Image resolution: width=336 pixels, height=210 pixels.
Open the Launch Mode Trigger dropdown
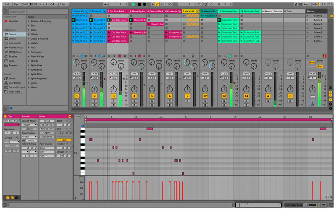click(x=29, y=125)
